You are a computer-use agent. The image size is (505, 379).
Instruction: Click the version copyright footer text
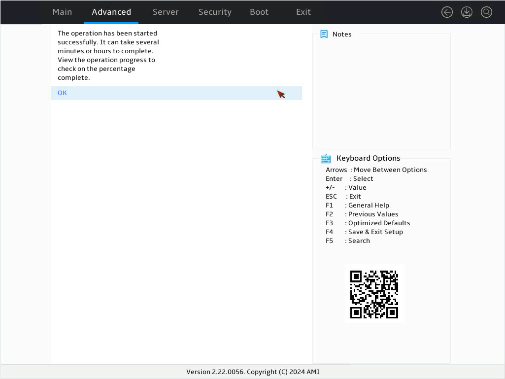pyautogui.click(x=253, y=372)
